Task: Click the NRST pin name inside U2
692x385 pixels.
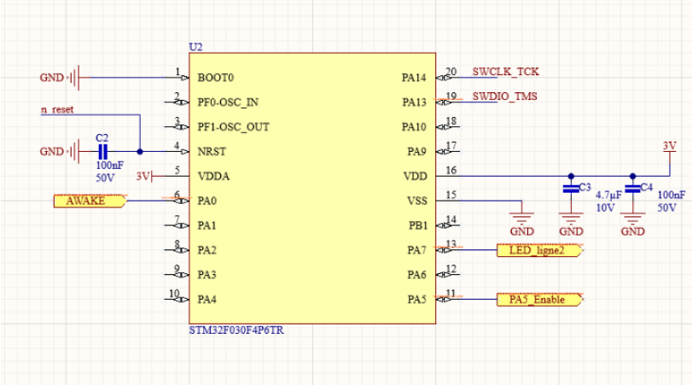Action: (x=212, y=152)
